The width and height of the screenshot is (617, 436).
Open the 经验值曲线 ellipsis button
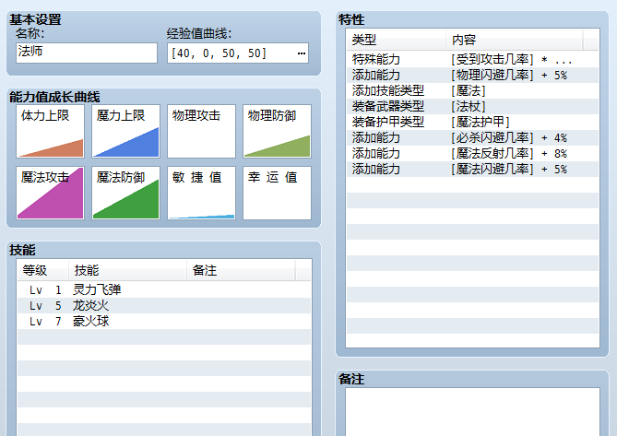tap(302, 53)
